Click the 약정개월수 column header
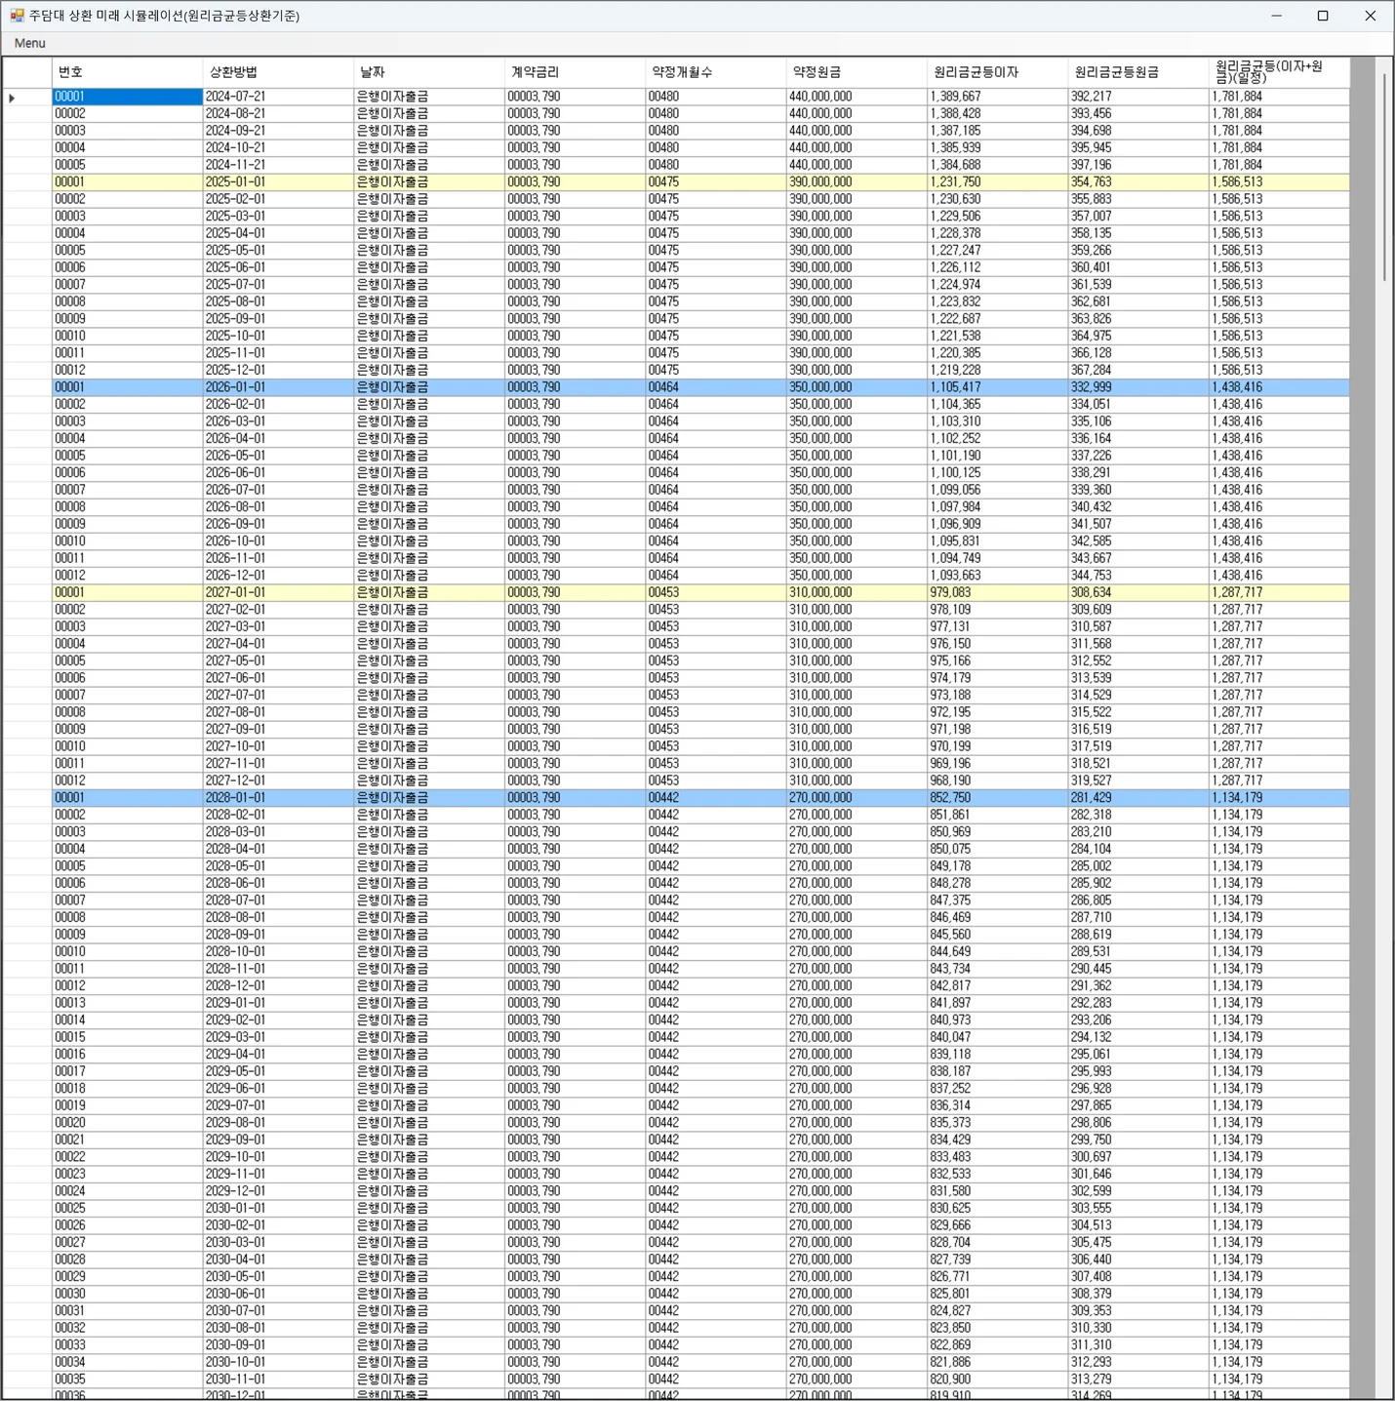This screenshot has height=1401, width=1395. (x=716, y=72)
